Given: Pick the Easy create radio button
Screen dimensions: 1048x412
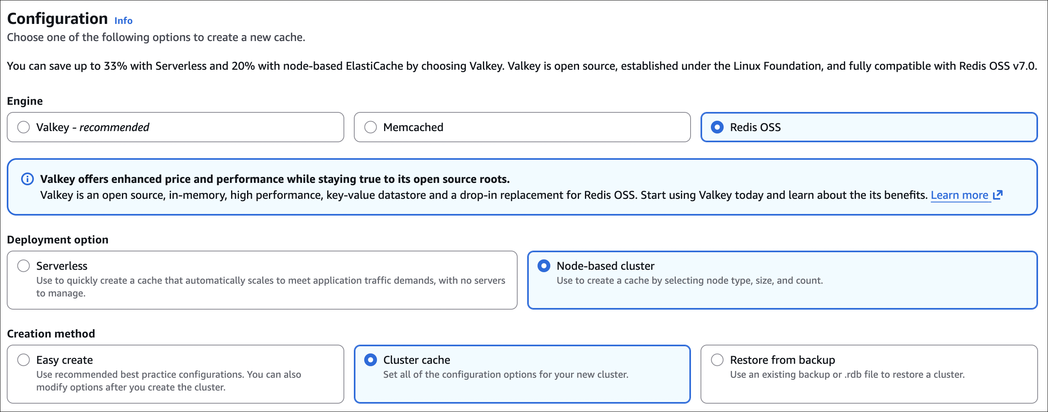Looking at the screenshot, I should (x=24, y=360).
